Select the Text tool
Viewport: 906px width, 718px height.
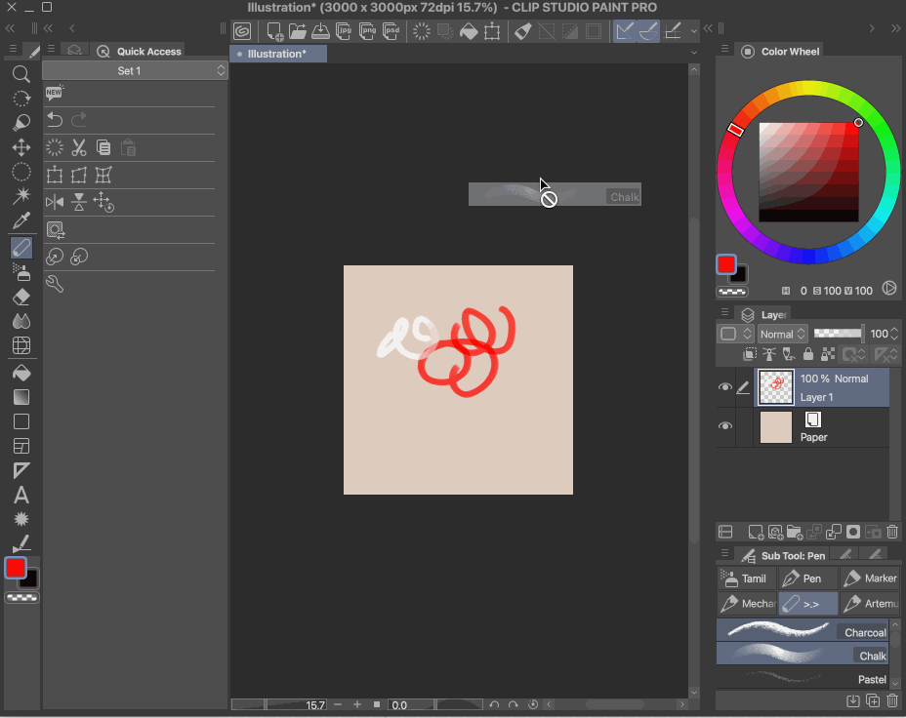click(21, 496)
